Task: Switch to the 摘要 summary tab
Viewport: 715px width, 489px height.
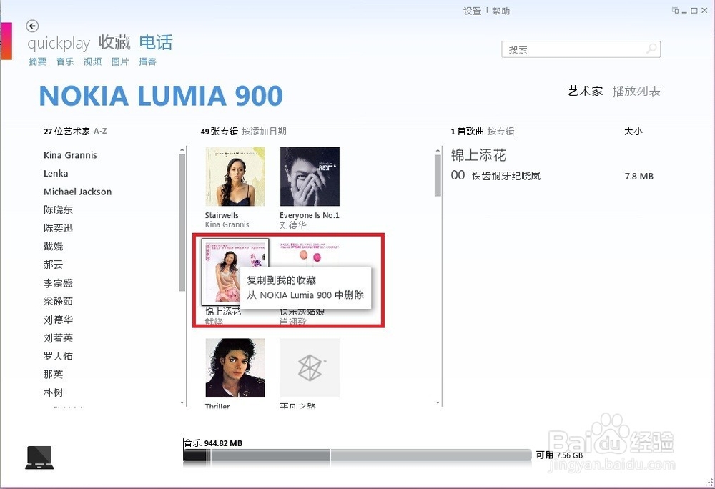Action: (x=37, y=61)
